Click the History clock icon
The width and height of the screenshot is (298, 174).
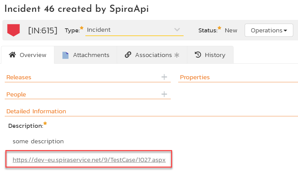tap(198, 55)
